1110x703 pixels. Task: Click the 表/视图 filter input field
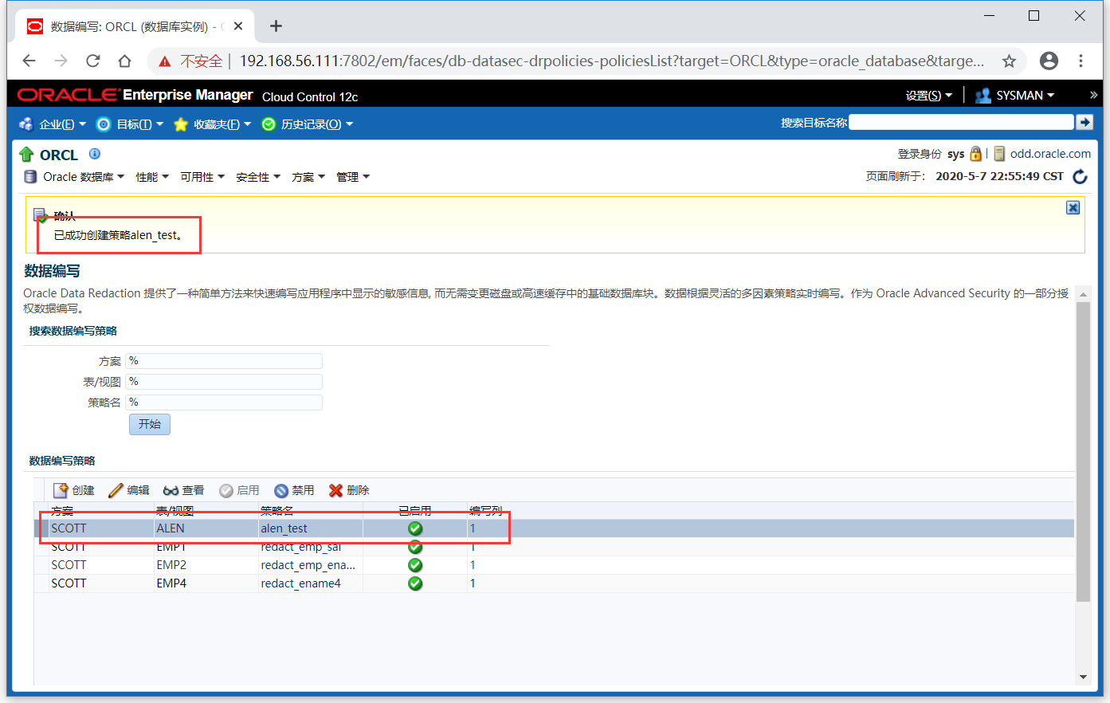(224, 382)
